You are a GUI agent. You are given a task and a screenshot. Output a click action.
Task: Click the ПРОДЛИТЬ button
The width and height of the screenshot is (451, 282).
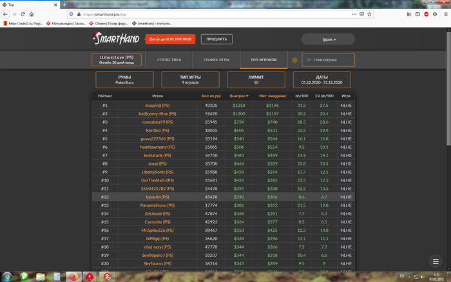pos(216,39)
